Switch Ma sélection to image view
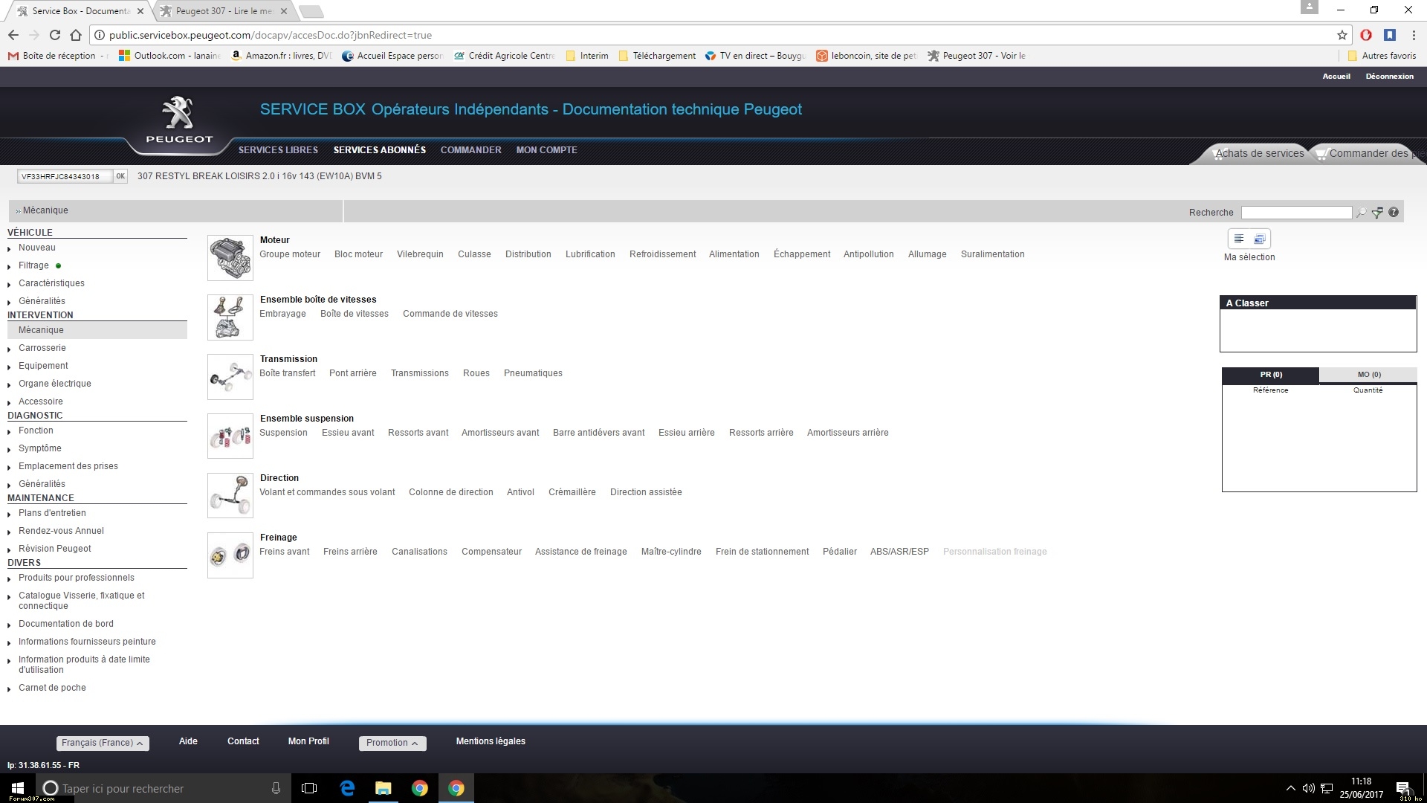The width and height of the screenshot is (1427, 803). [1259, 239]
